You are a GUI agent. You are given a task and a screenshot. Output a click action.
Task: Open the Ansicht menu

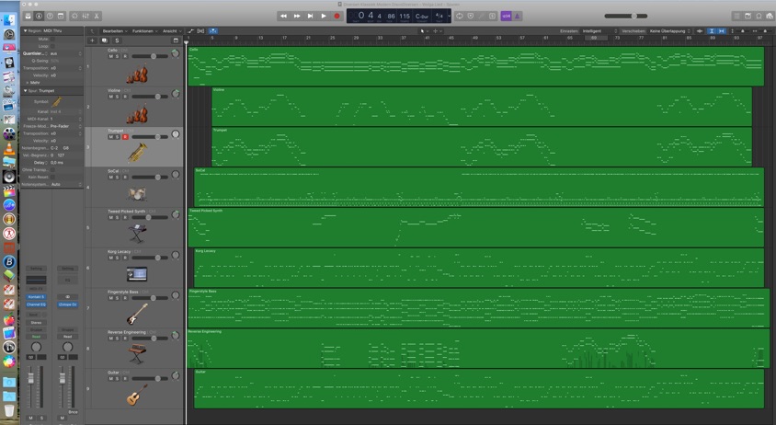pos(172,30)
